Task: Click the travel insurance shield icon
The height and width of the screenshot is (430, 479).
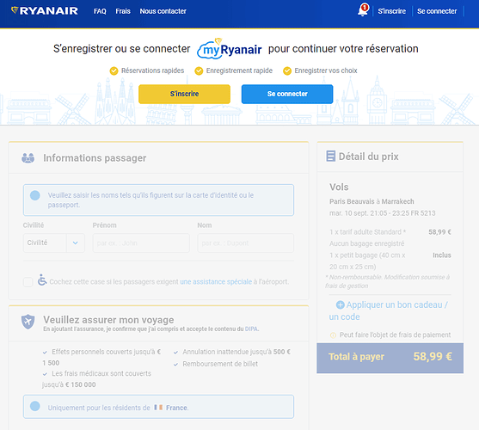Action: tap(28, 322)
